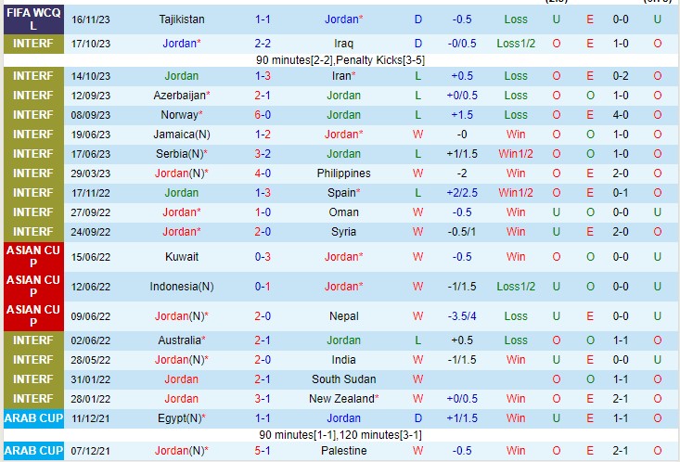680x462 pixels.
Task: Open the 1-3 score of Jordan vs Iran
Action: pos(263,76)
